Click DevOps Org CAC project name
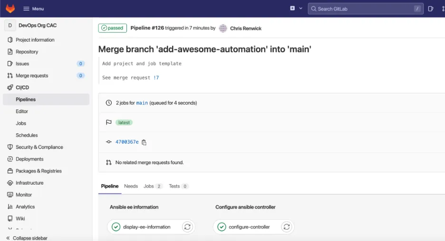This screenshot has height=241, width=445. coord(38,26)
